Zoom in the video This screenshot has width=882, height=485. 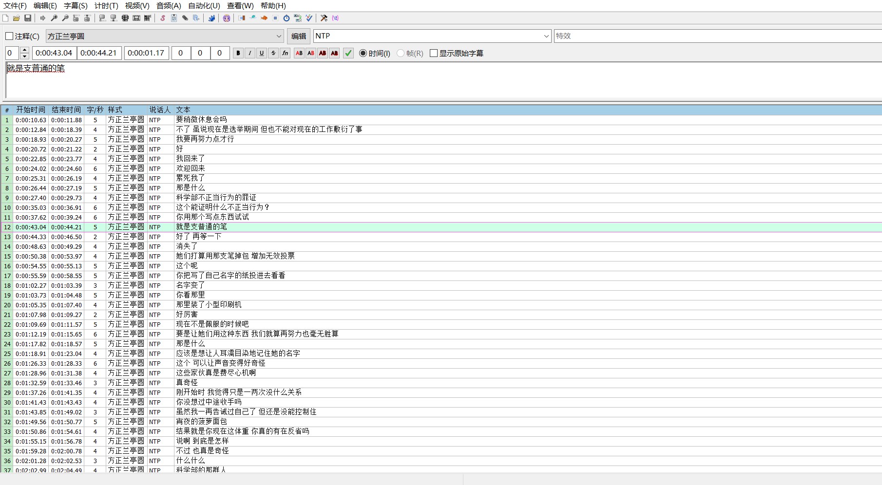point(54,18)
